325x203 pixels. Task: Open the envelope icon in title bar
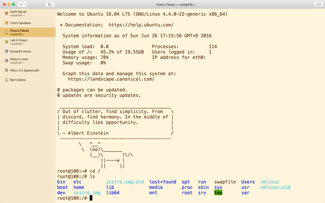(318, 4)
